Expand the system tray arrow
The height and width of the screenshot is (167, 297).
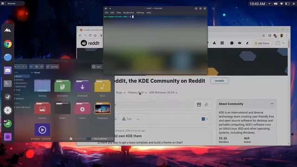[x=269, y=4]
